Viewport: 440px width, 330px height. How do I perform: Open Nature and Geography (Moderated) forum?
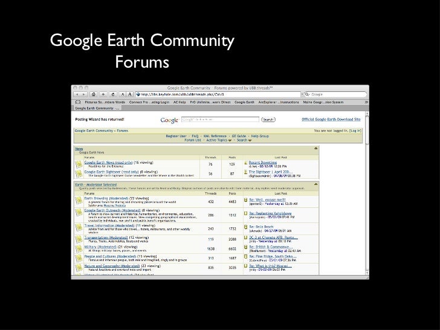click(112, 266)
